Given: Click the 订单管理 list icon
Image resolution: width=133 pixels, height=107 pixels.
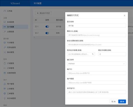Looking at the screenshot, I should (x=5, y=68).
